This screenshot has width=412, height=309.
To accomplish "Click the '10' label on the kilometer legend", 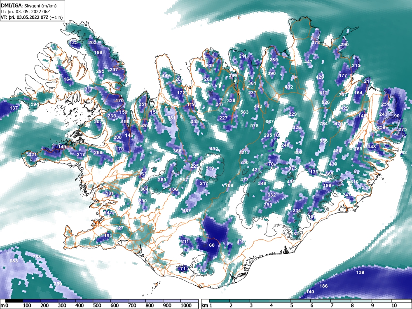I will coord(393,306).
